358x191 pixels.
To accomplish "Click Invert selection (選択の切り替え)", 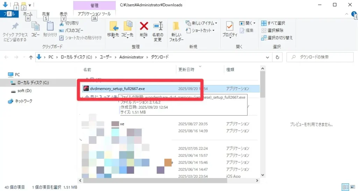I will pyautogui.click(x=277, y=38).
